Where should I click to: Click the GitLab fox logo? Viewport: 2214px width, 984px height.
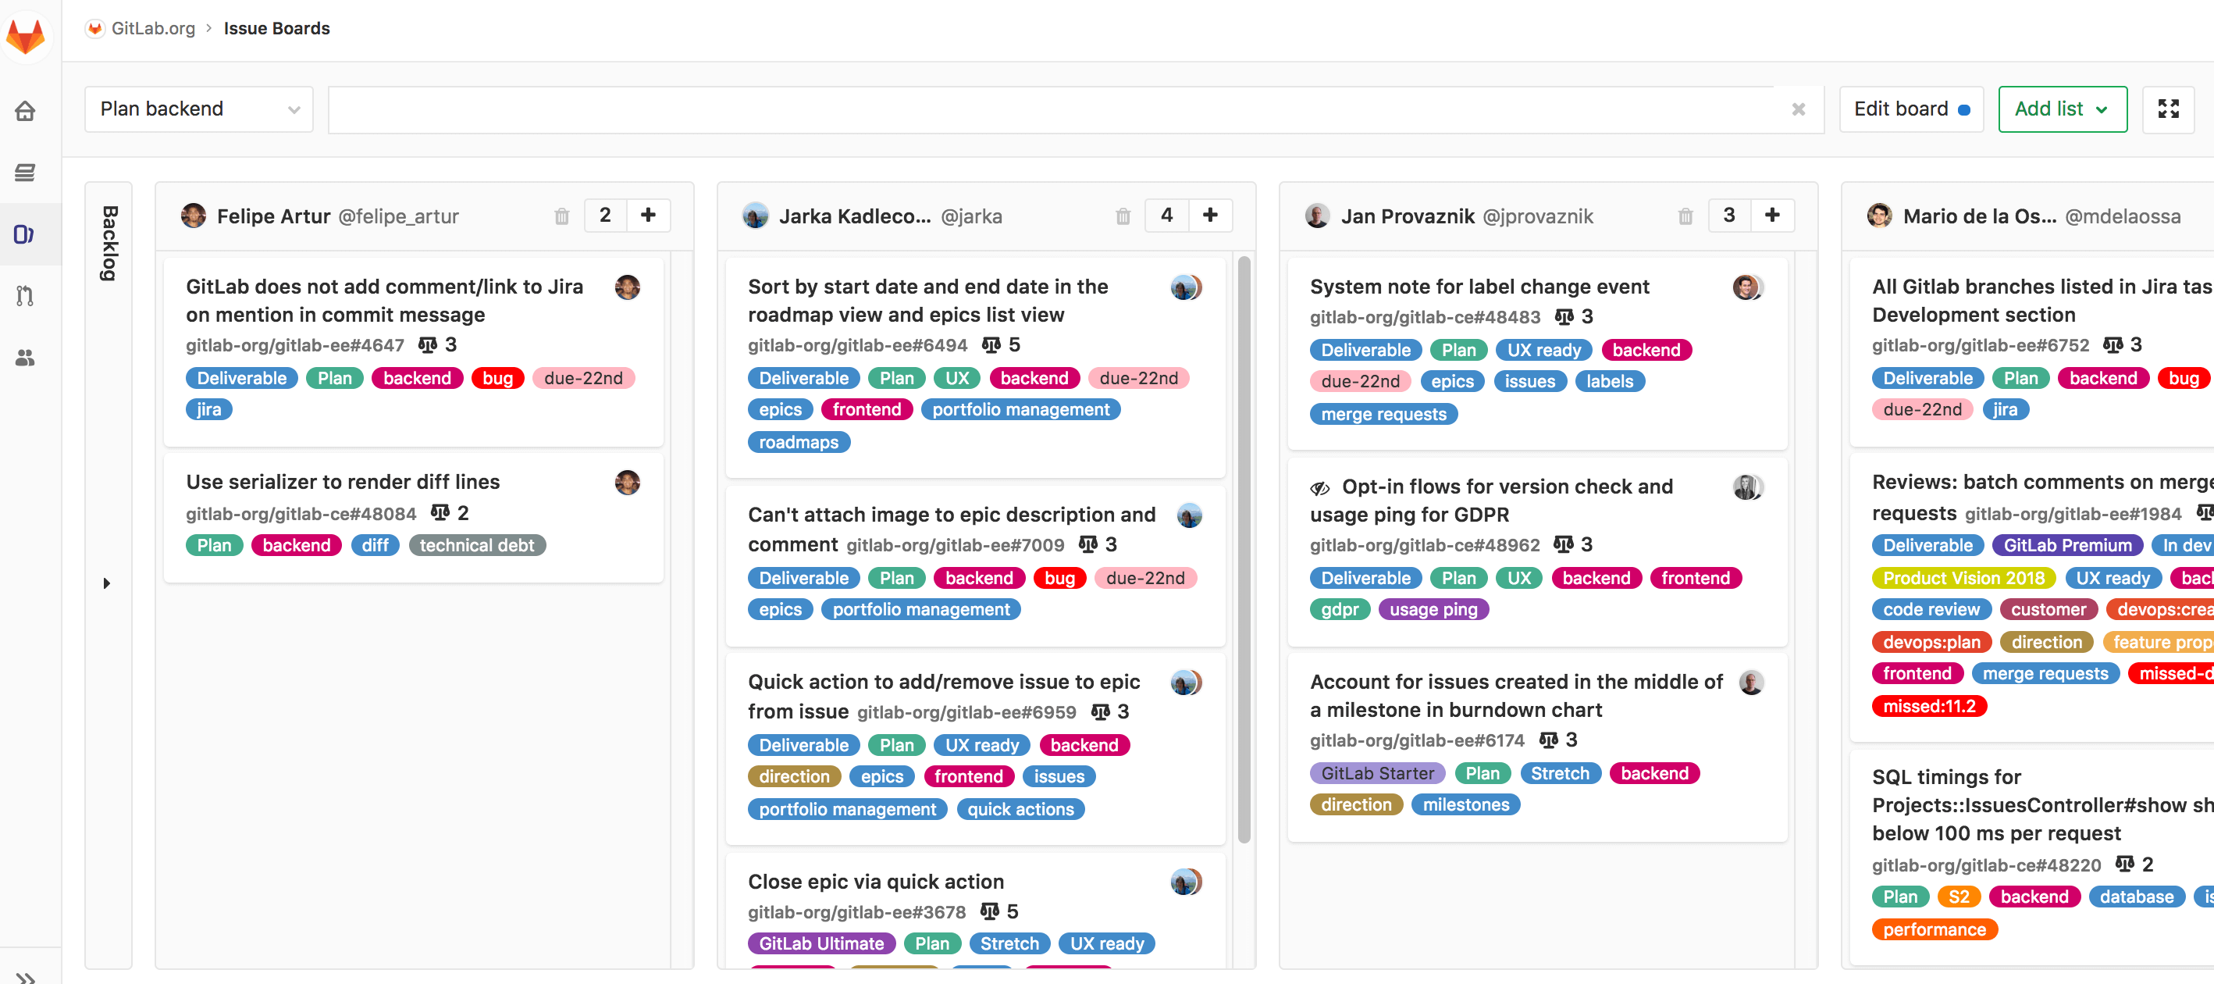(x=27, y=36)
